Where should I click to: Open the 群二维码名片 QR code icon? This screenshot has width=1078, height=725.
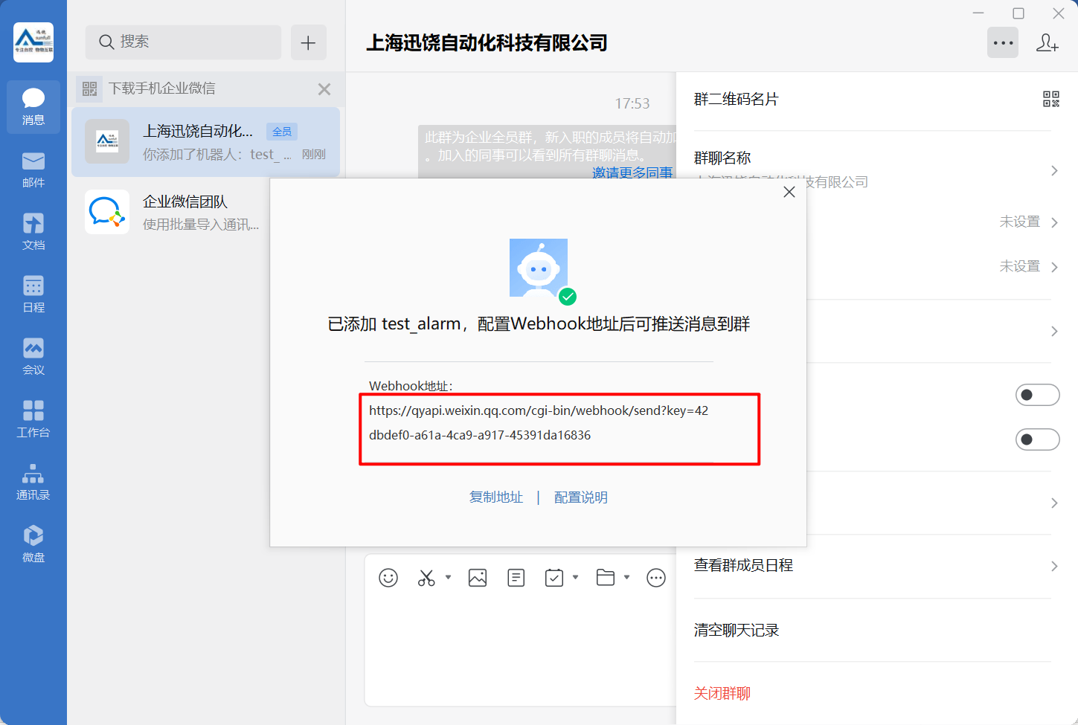(1051, 99)
